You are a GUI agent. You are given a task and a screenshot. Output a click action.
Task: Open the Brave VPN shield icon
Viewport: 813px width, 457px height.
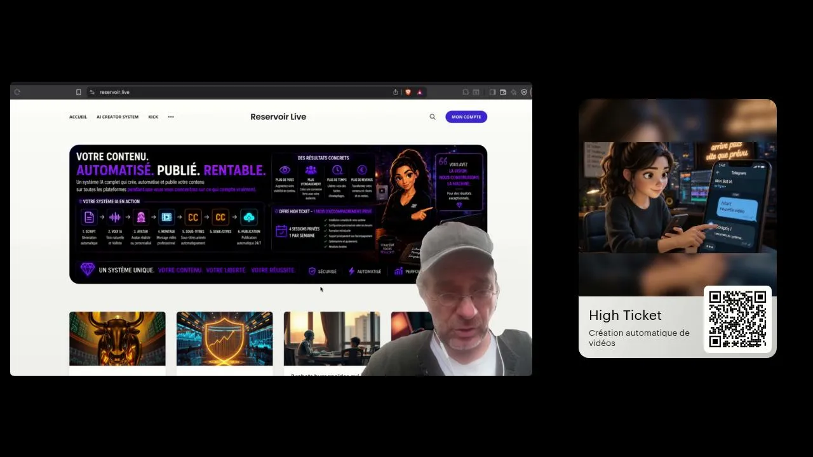click(524, 92)
